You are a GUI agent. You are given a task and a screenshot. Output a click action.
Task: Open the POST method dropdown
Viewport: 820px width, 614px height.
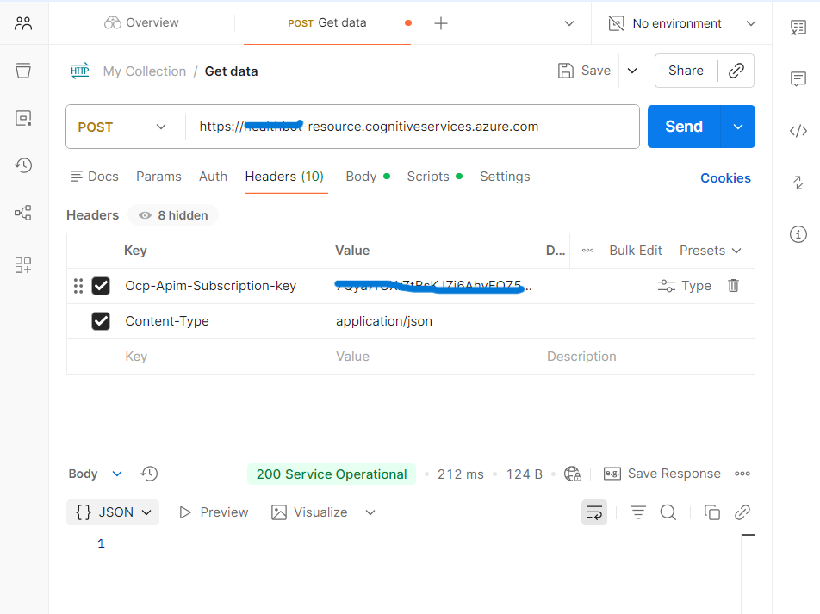124,126
